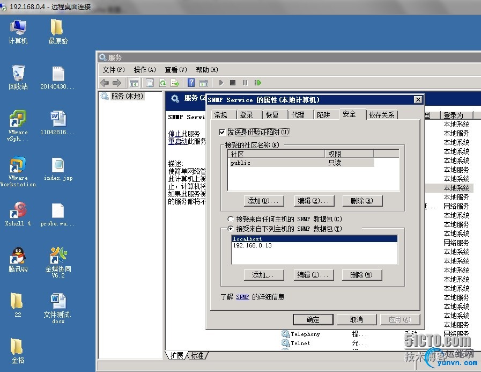
Task: Select the Xshell 4 shortcut icon
Action: (x=18, y=214)
